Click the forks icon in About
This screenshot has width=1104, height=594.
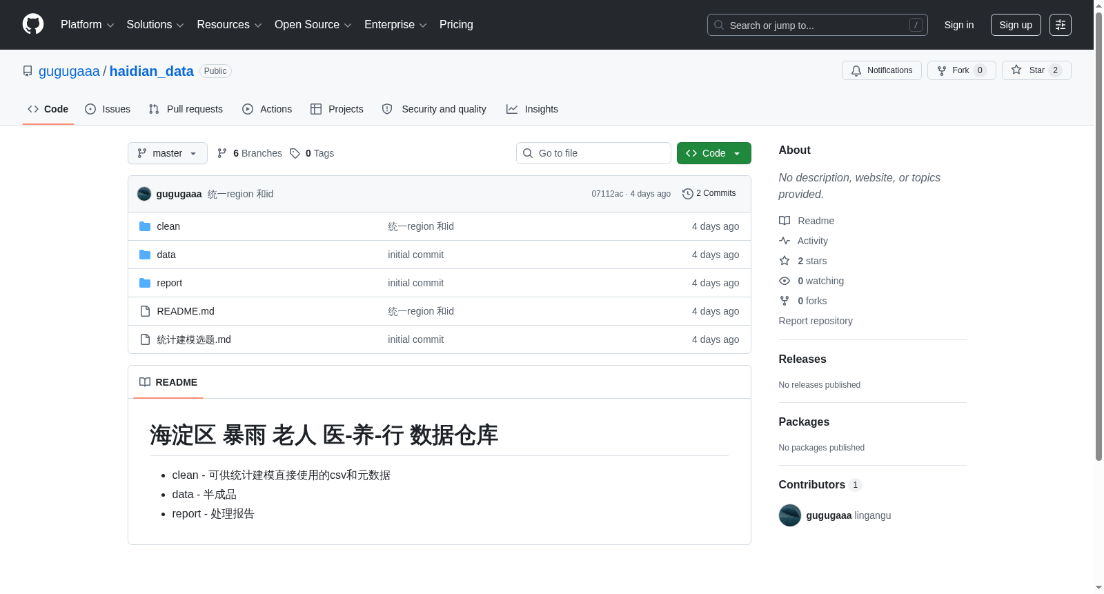(x=785, y=301)
